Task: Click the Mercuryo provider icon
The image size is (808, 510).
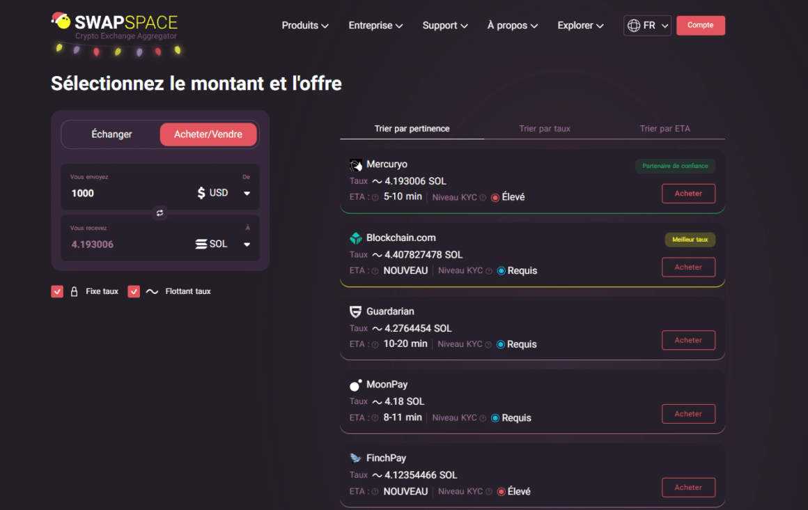Action: coord(356,164)
